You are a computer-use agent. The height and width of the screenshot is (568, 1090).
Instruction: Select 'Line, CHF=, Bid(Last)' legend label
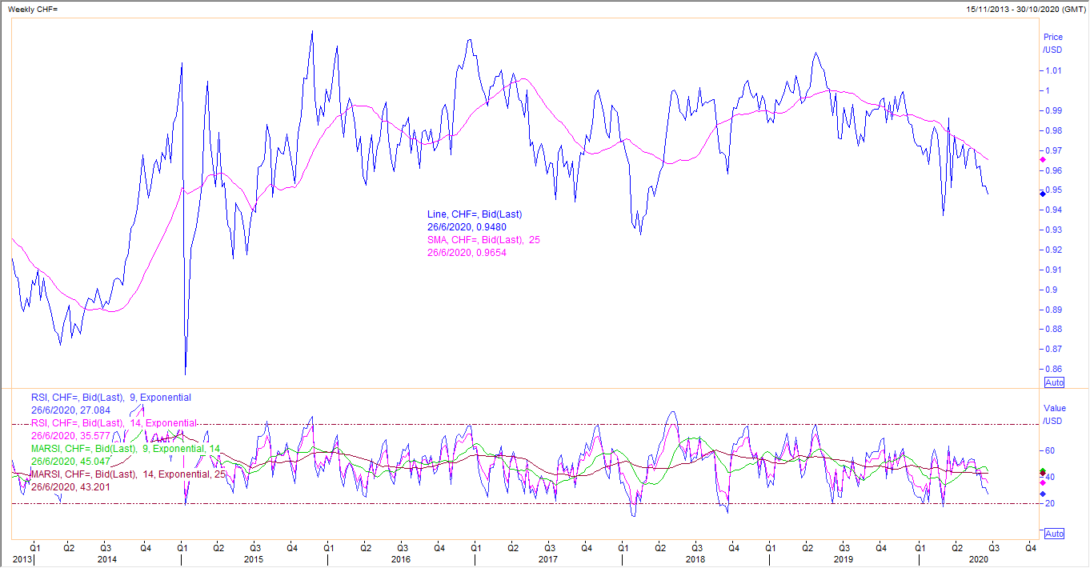tap(475, 214)
